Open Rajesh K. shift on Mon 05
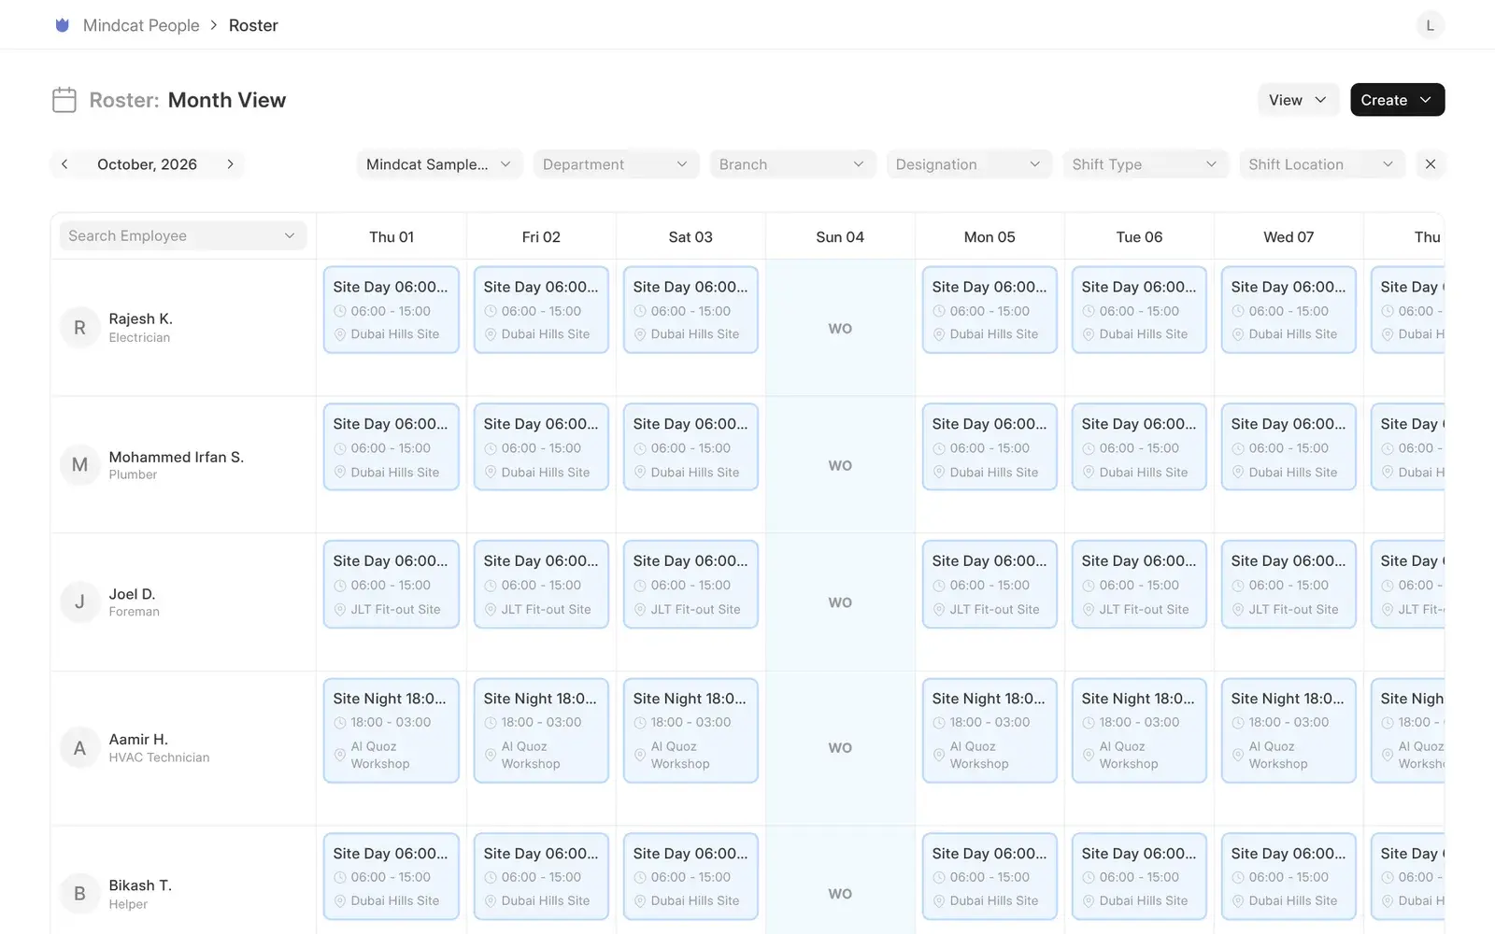Image resolution: width=1495 pixels, height=934 pixels. point(990,310)
